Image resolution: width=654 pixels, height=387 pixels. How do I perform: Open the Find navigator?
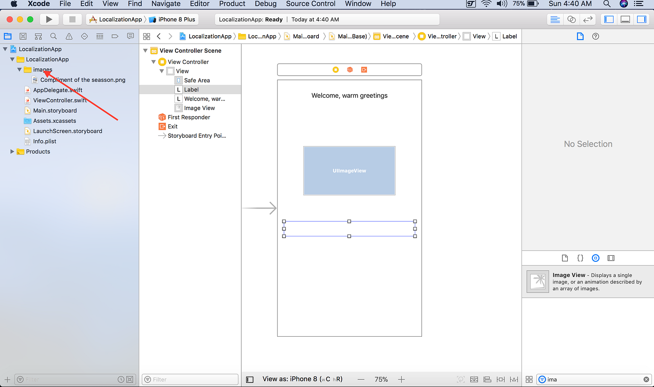click(54, 36)
